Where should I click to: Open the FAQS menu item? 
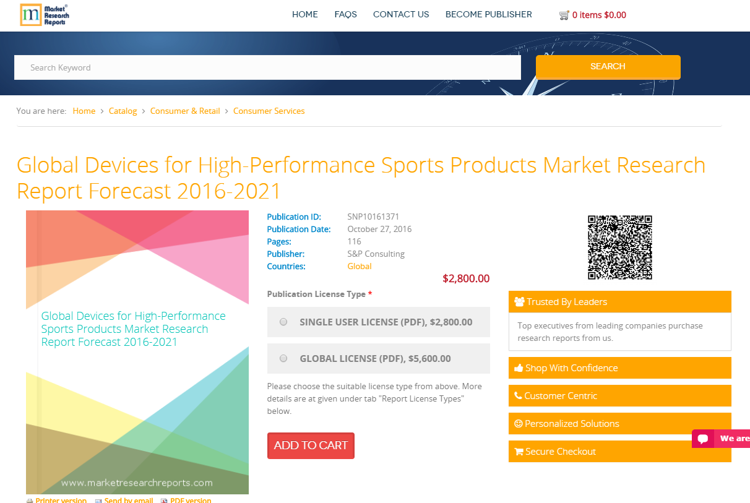point(345,14)
